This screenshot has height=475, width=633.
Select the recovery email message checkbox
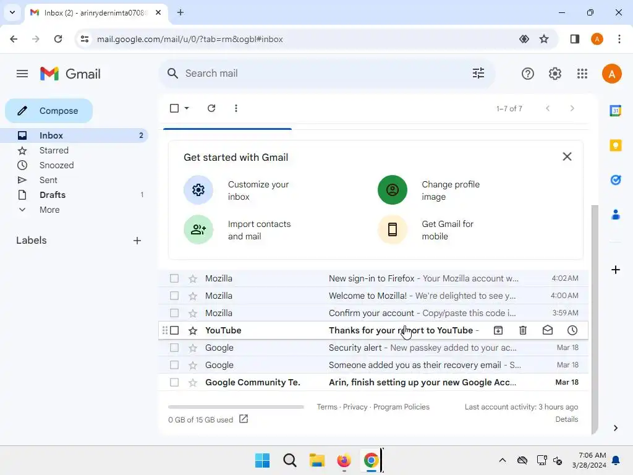[174, 365]
